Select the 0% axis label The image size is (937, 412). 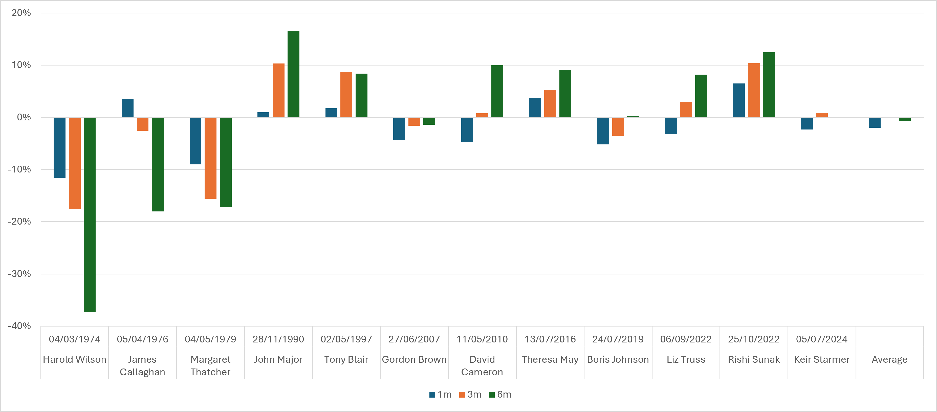(x=24, y=117)
